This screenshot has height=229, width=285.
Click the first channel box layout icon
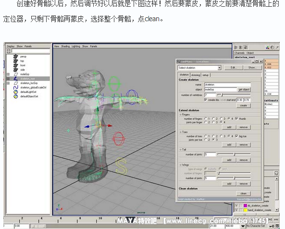[x=236, y=48]
